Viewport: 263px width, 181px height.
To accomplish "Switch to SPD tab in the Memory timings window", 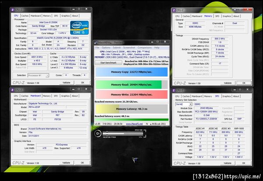I will tap(217, 16).
